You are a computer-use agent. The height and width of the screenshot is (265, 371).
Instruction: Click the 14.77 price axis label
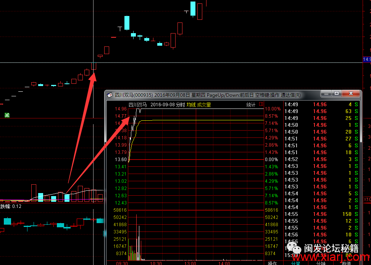tap(121, 116)
